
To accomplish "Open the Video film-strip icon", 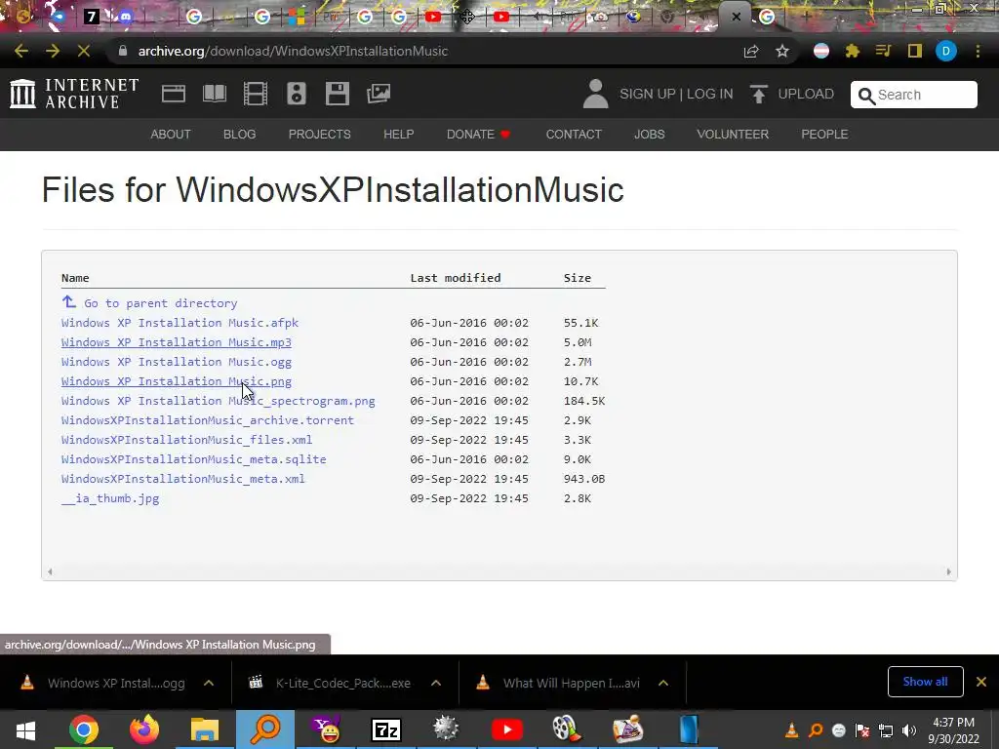I will tap(256, 94).
